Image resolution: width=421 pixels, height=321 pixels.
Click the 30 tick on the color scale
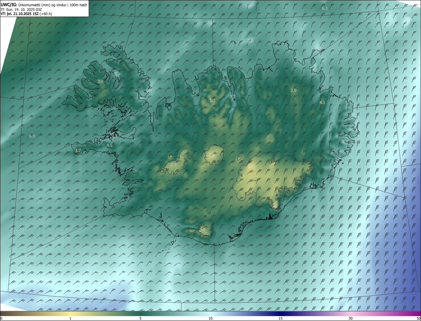click(x=351, y=318)
